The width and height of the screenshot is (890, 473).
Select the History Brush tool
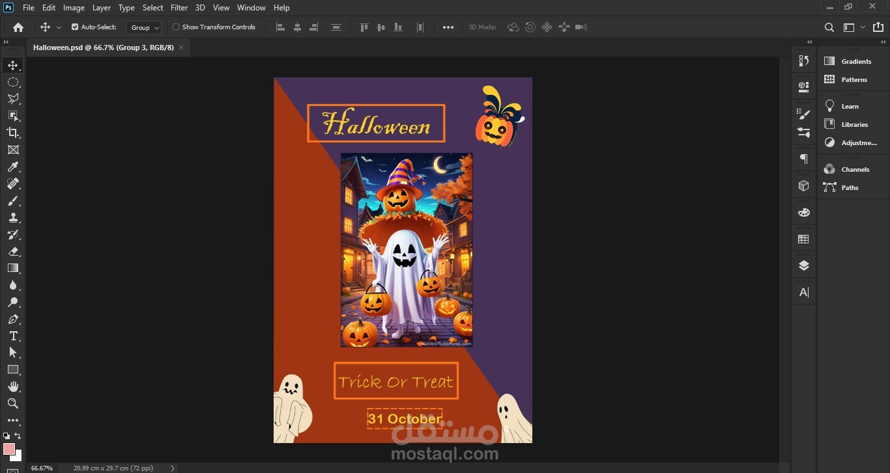pyautogui.click(x=13, y=235)
